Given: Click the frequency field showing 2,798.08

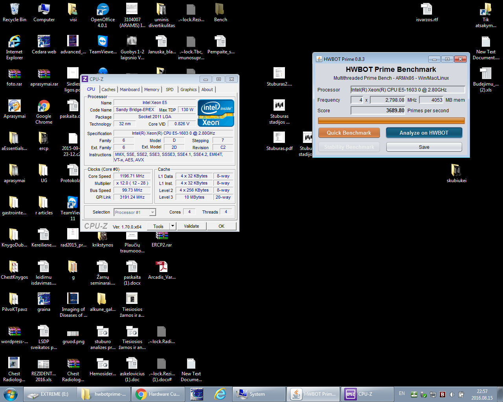Looking at the screenshot, I should 387,100.
